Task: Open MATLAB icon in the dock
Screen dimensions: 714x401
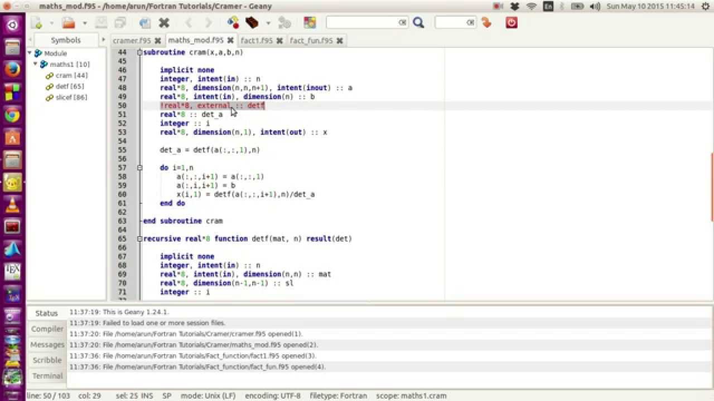Action: click(x=13, y=249)
